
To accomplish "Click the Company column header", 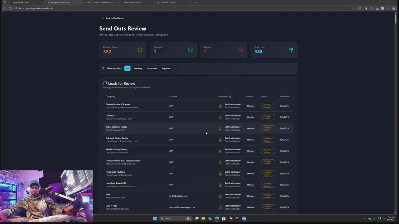I will 110,96.
